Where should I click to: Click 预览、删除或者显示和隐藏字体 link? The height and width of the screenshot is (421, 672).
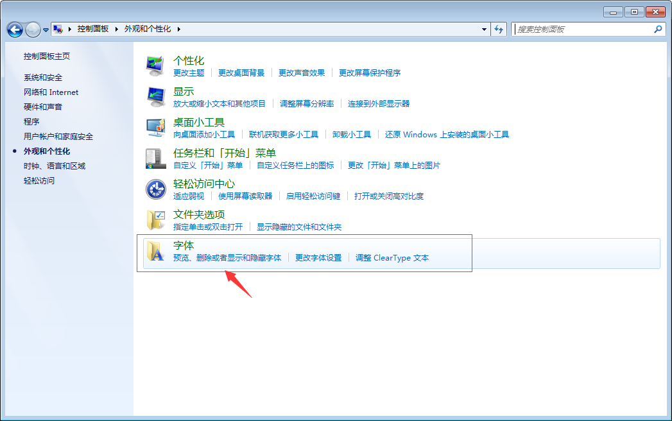pyautogui.click(x=227, y=257)
